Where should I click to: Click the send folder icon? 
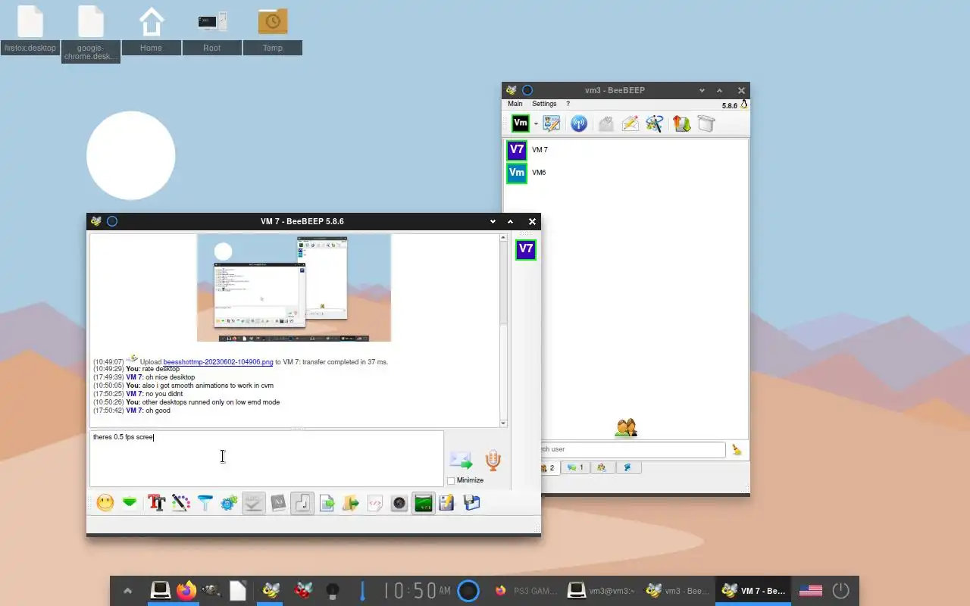click(x=350, y=503)
